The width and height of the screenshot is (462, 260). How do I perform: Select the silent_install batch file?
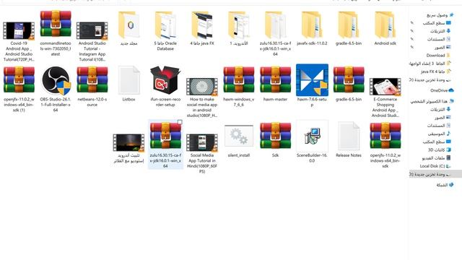click(x=239, y=141)
